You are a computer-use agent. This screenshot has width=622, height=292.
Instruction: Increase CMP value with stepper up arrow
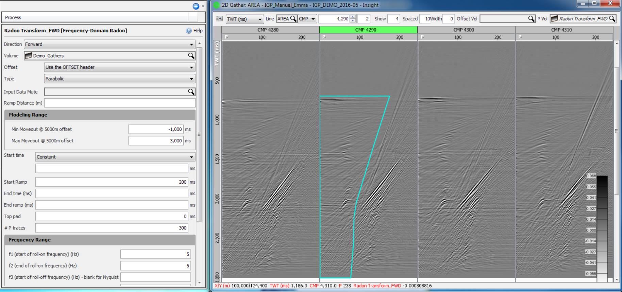click(x=353, y=17)
